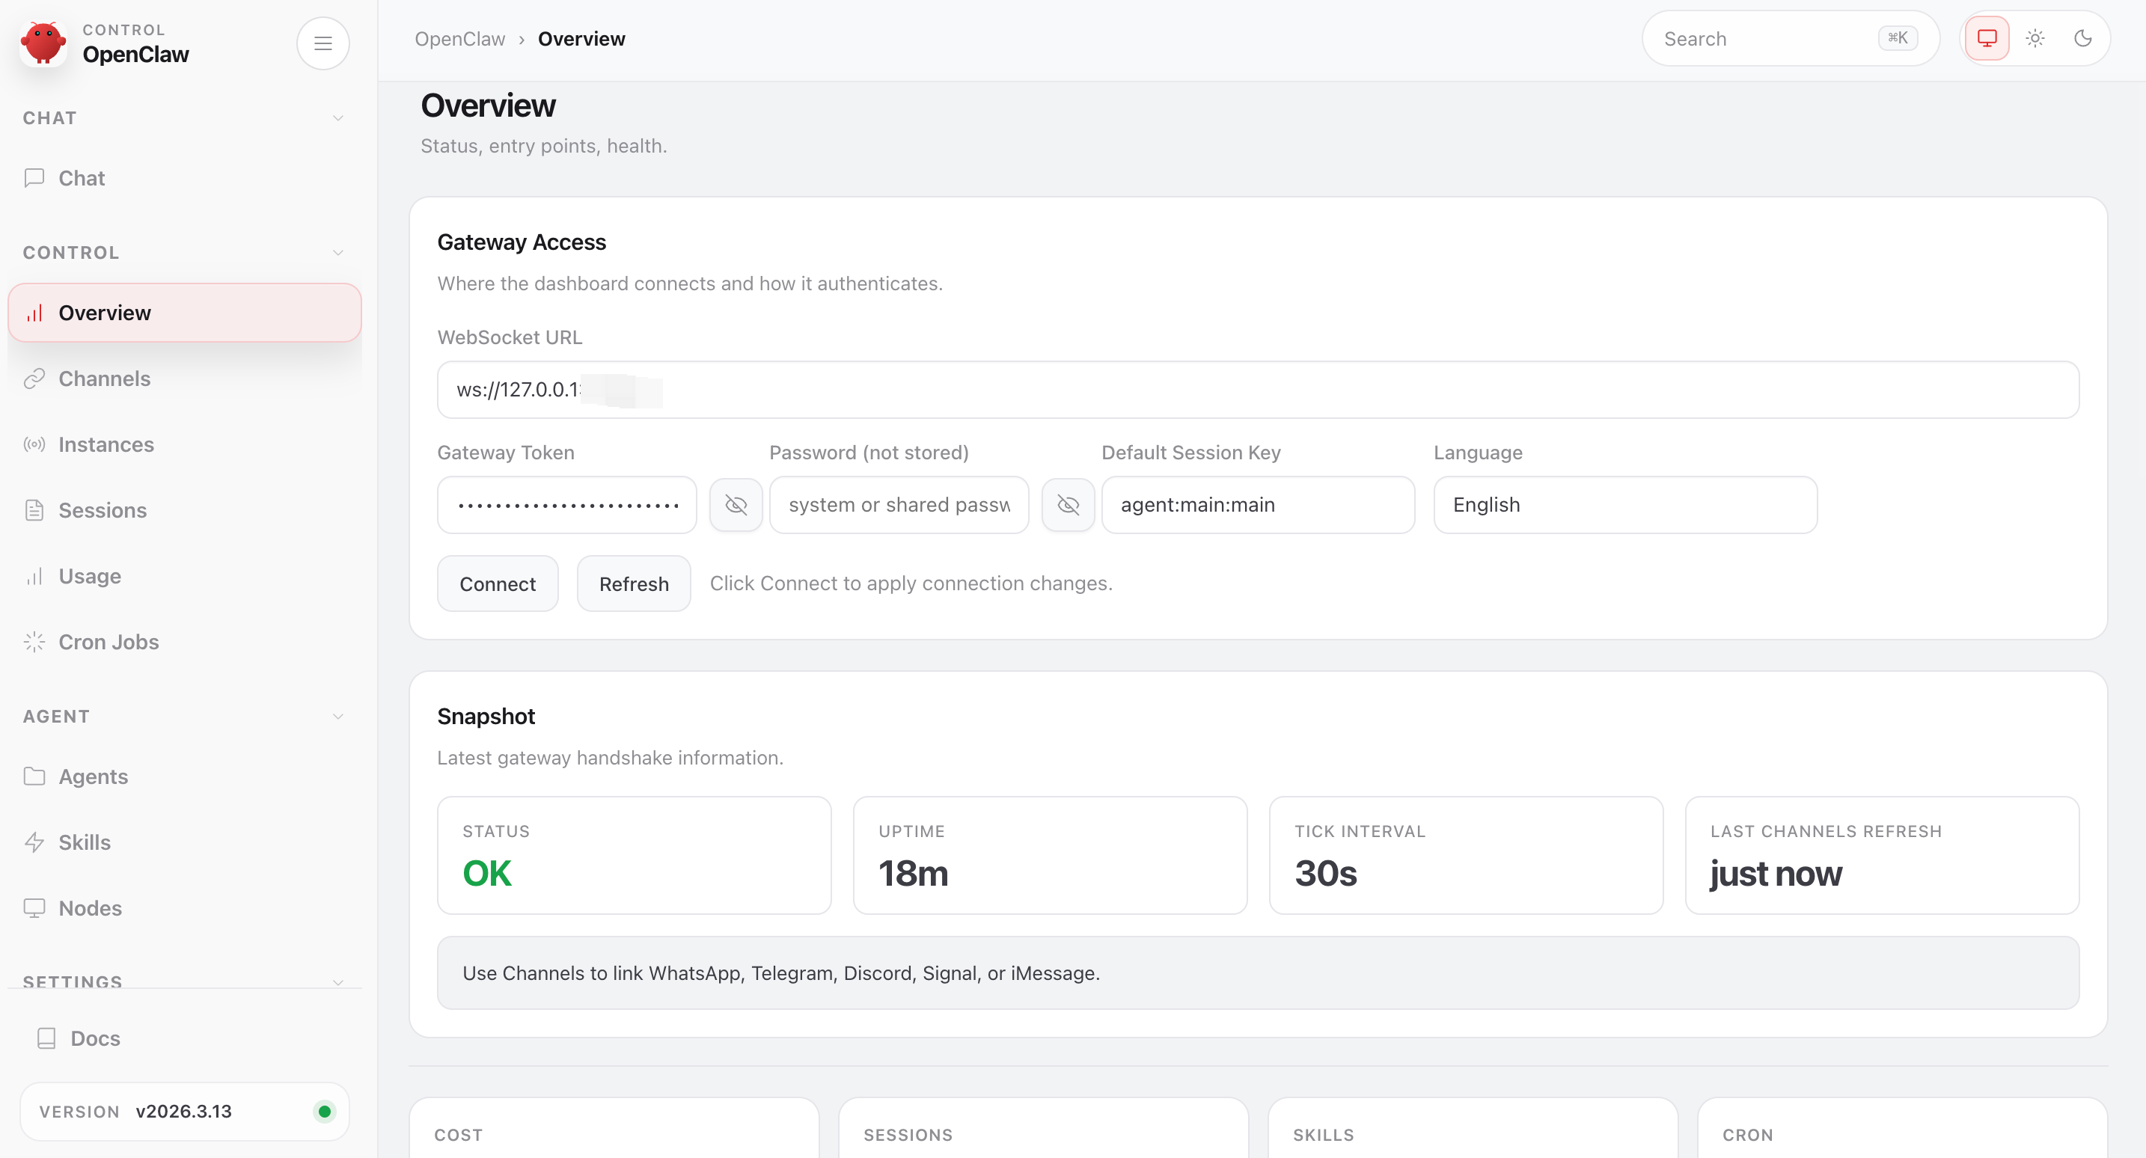The height and width of the screenshot is (1158, 2146).
Task: Collapse the SETTINGS sidebar section
Action: point(337,981)
